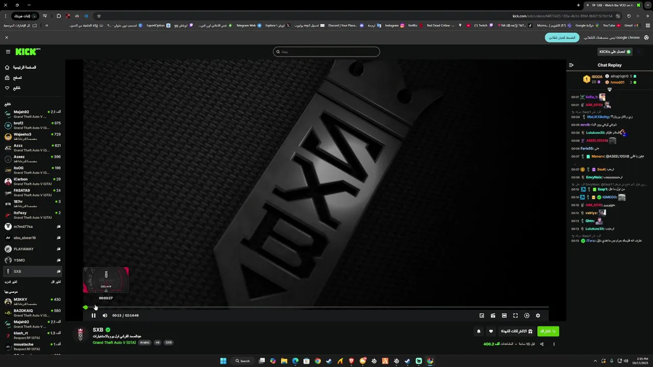This screenshot has height=367, width=653.
Task: Click the green playhead on the timeline
Action: [x=85, y=307]
